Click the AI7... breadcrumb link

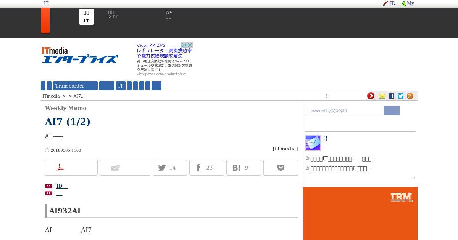79,96
